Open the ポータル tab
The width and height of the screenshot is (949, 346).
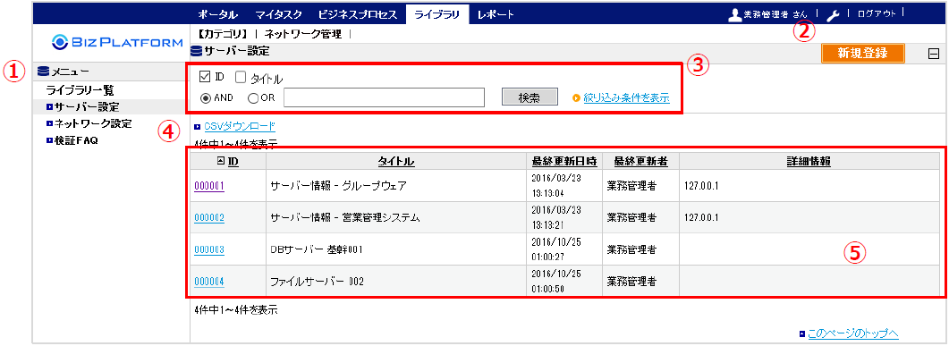point(218,14)
